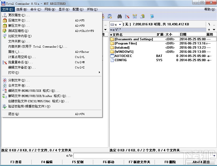217x166 pixels.
Task: Click the 合并文件 icon
Action: point(4,85)
